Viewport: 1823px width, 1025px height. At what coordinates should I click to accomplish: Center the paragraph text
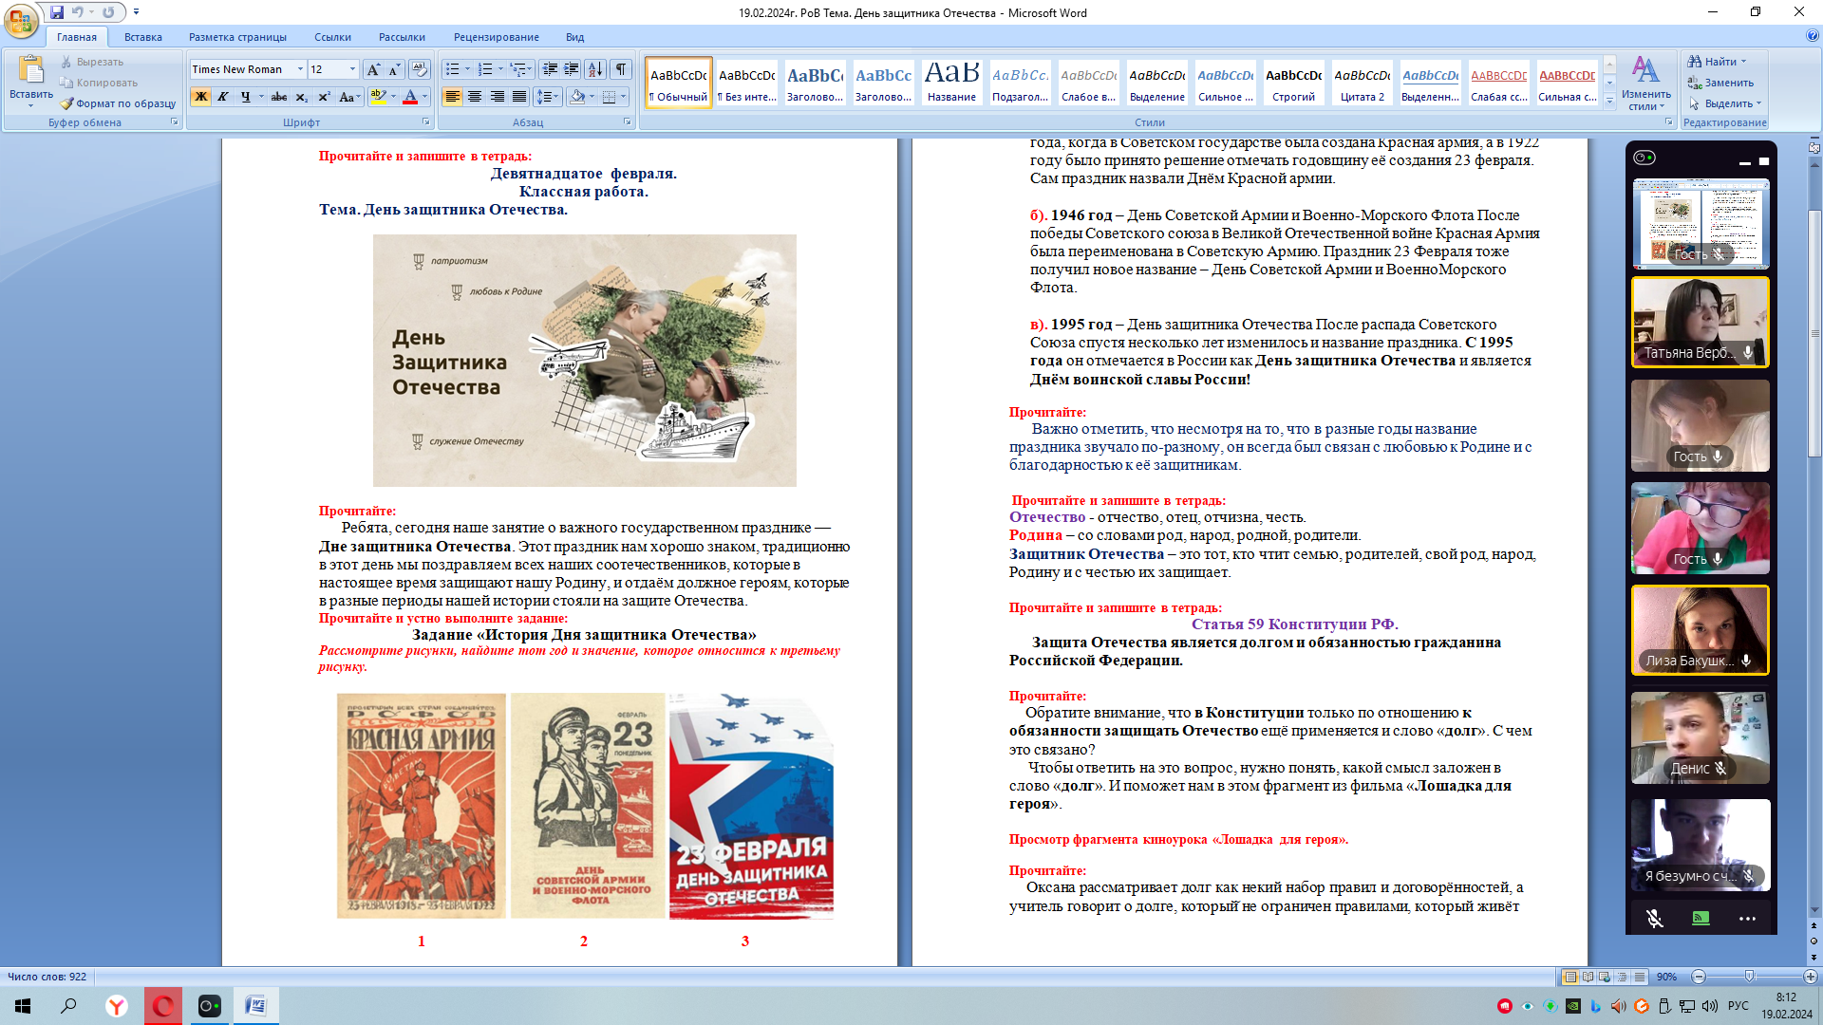click(475, 97)
